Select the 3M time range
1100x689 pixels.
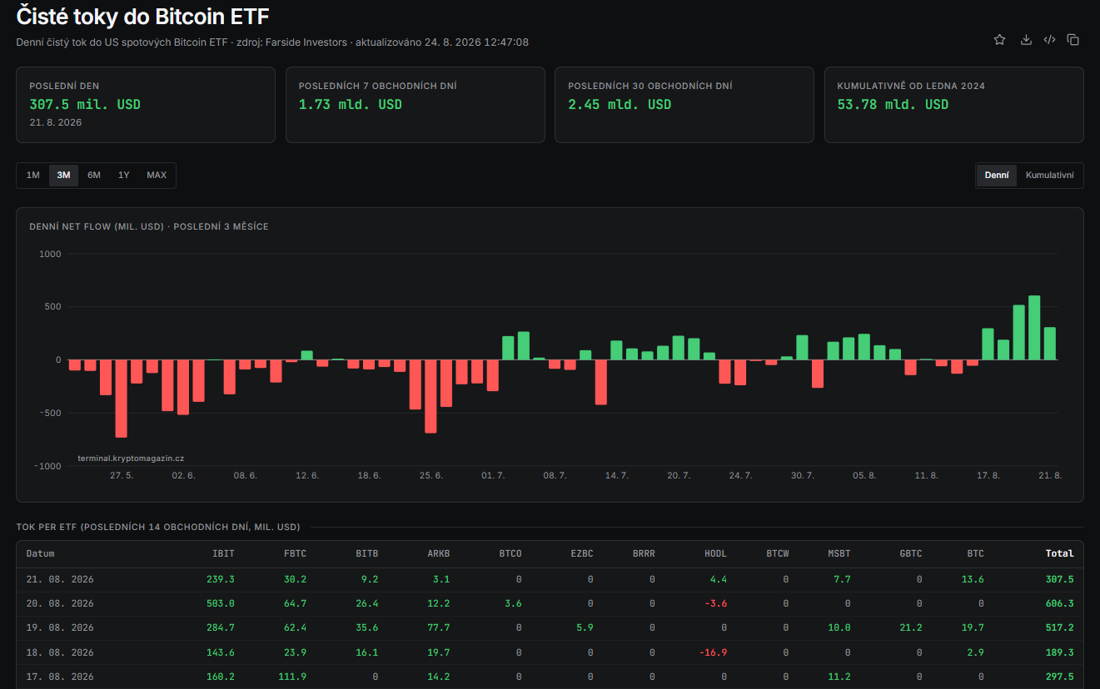pyautogui.click(x=63, y=176)
